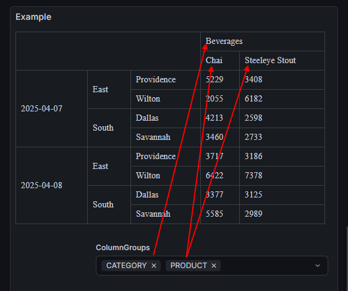Image resolution: width=348 pixels, height=291 pixels.
Task: Remove the CATEGORY tag from ColumnGroups
Action: pos(154,266)
